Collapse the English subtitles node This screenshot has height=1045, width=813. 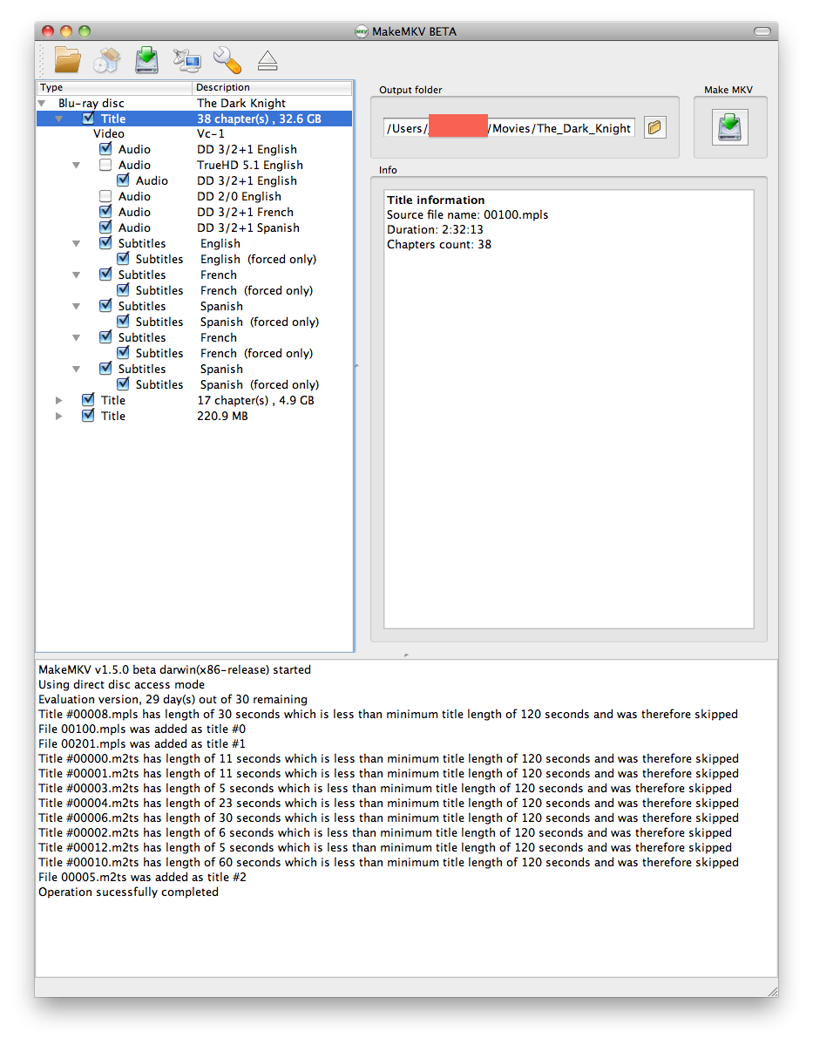pyautogui.click(x=77, y=244)
